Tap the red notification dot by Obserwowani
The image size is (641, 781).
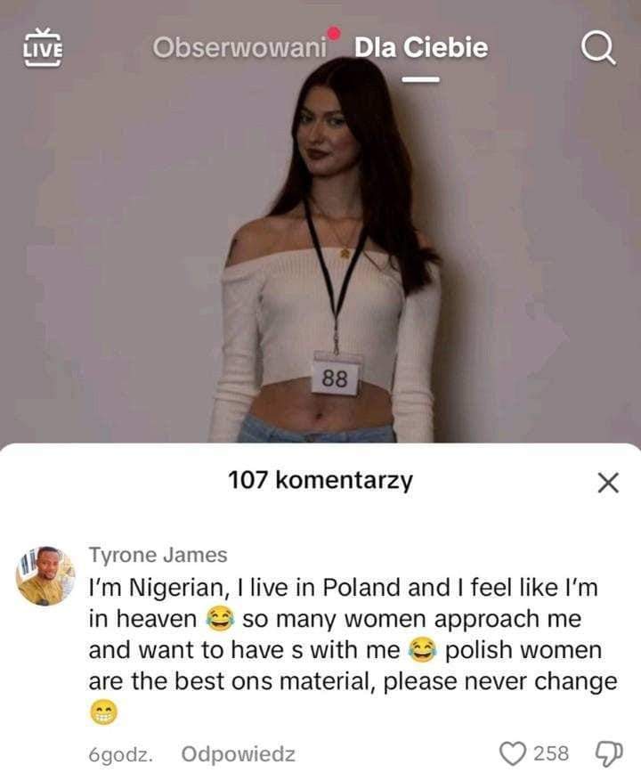click(x=334, y=33)
